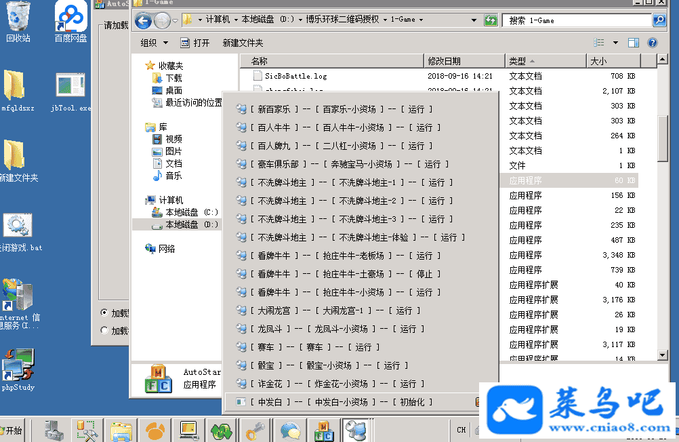Choose 抢庄牛牛-土豪场 stopped entry in menu

pyautogui.click(x=345, y=274)
